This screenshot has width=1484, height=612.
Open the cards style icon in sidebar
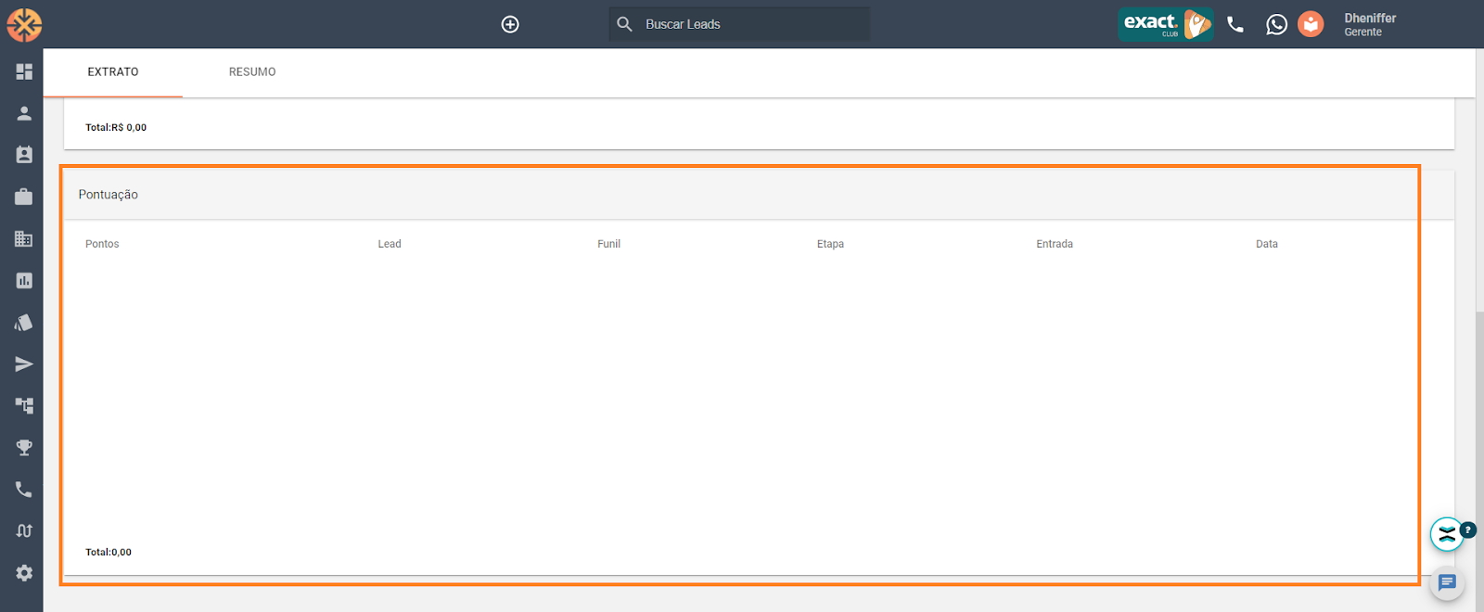coord(24,323)
